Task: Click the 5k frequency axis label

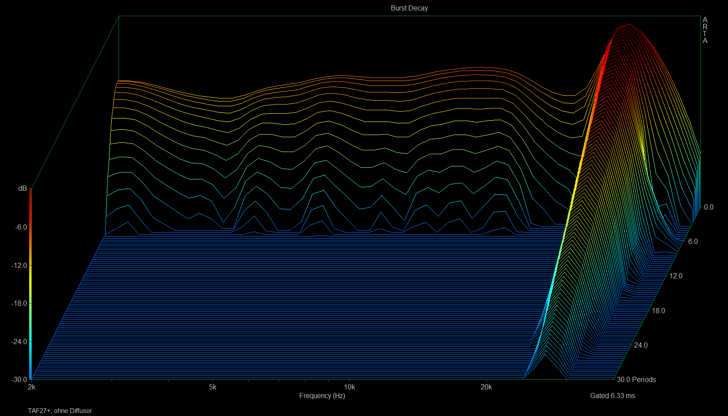Action: tap(212, 387)
